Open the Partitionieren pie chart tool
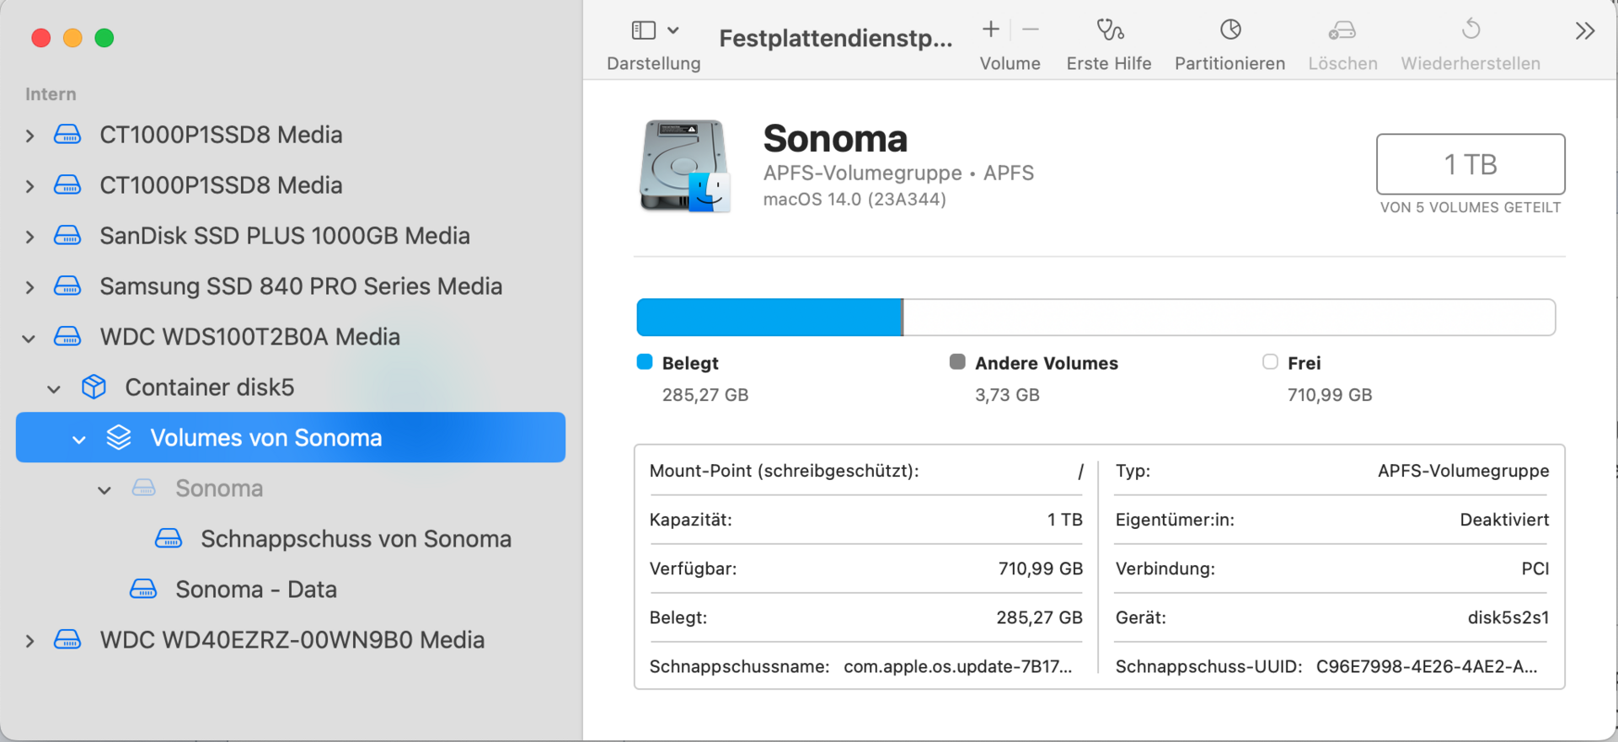This screenshot has height=742, width=1618. pyautogui.click(x=1230, y=30)
